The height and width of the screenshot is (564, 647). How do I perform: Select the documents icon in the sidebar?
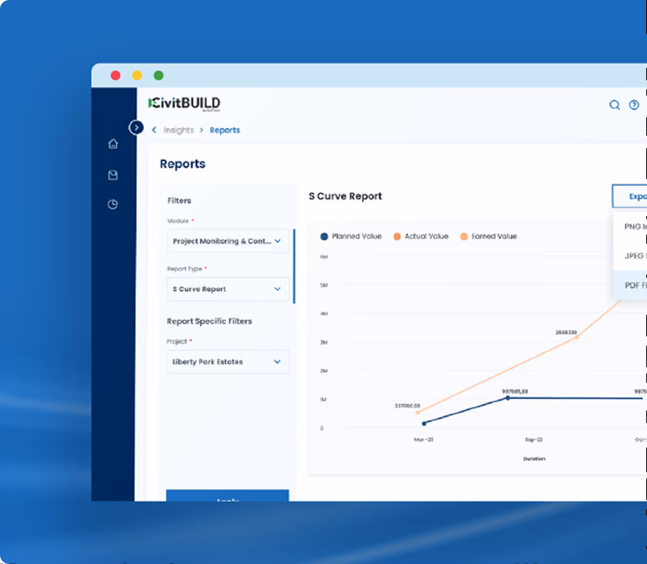113,175
